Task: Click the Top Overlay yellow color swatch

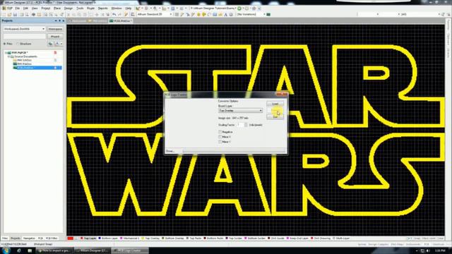Action: (143, 238)
